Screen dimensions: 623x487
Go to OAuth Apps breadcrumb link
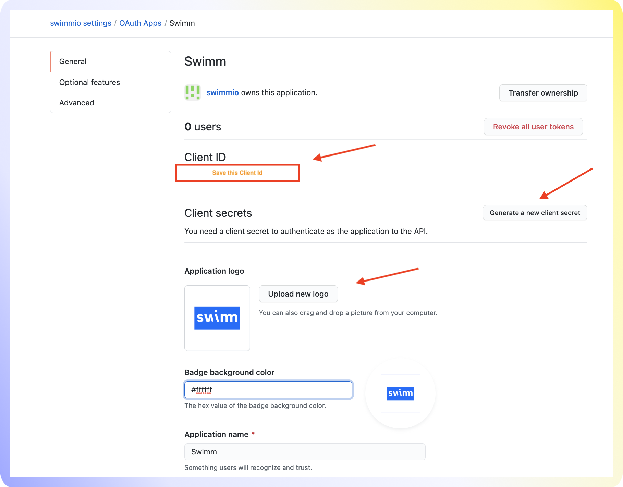[140, 23]
